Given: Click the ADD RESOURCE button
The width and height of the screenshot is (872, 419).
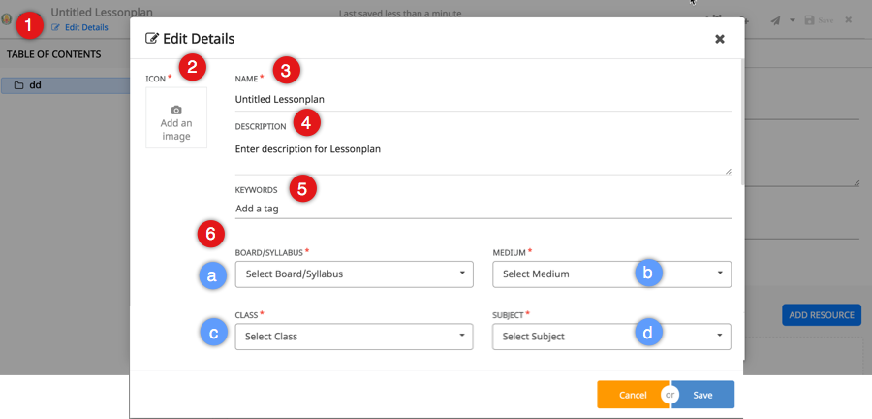Looking at the screenshot, I should point(821,315).
